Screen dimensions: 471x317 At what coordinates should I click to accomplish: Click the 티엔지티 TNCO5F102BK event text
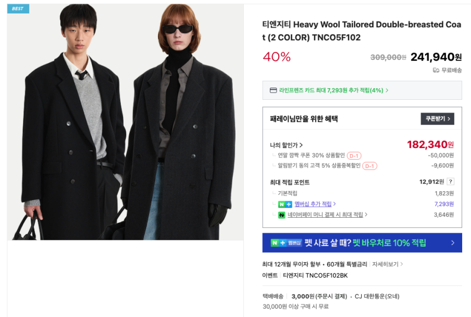pos(315,275)
